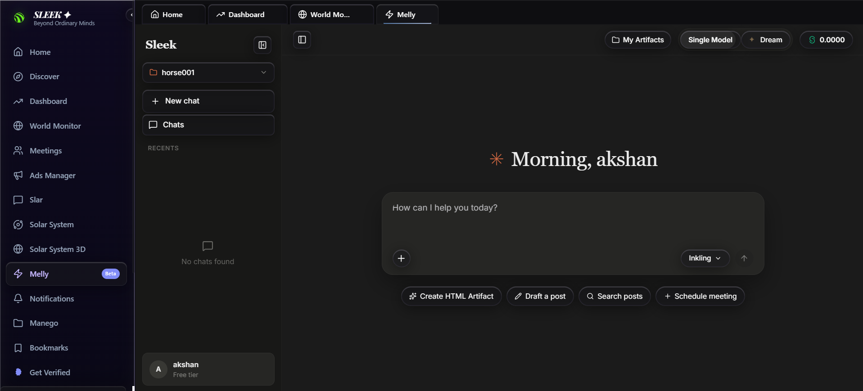Open the 0.0000 credits balance

(827, 40)
